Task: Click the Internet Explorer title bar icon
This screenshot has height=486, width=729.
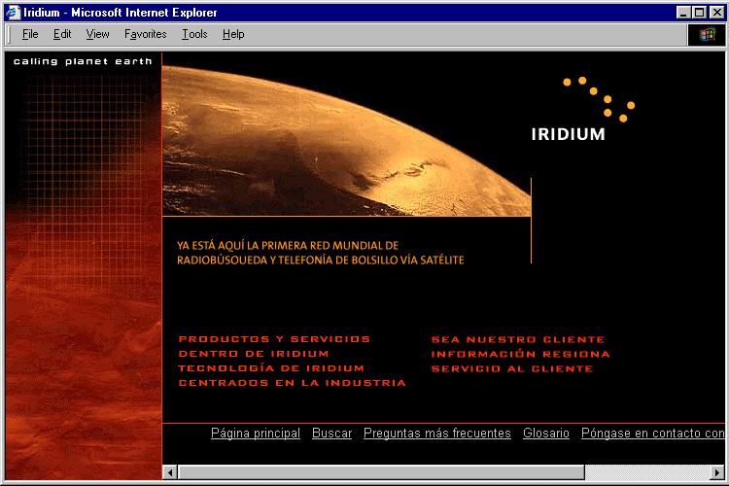Action: coord(14,12)
